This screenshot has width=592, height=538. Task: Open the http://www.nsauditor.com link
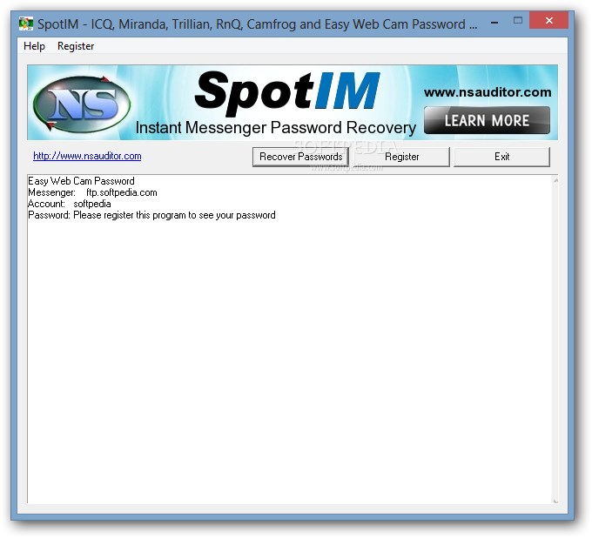tap(87, 156)
